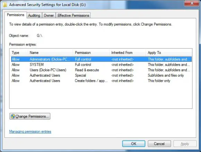Click the folder icon in title bar
The width and height of the screenshot is (201, 152).
[x=5, y=5]
